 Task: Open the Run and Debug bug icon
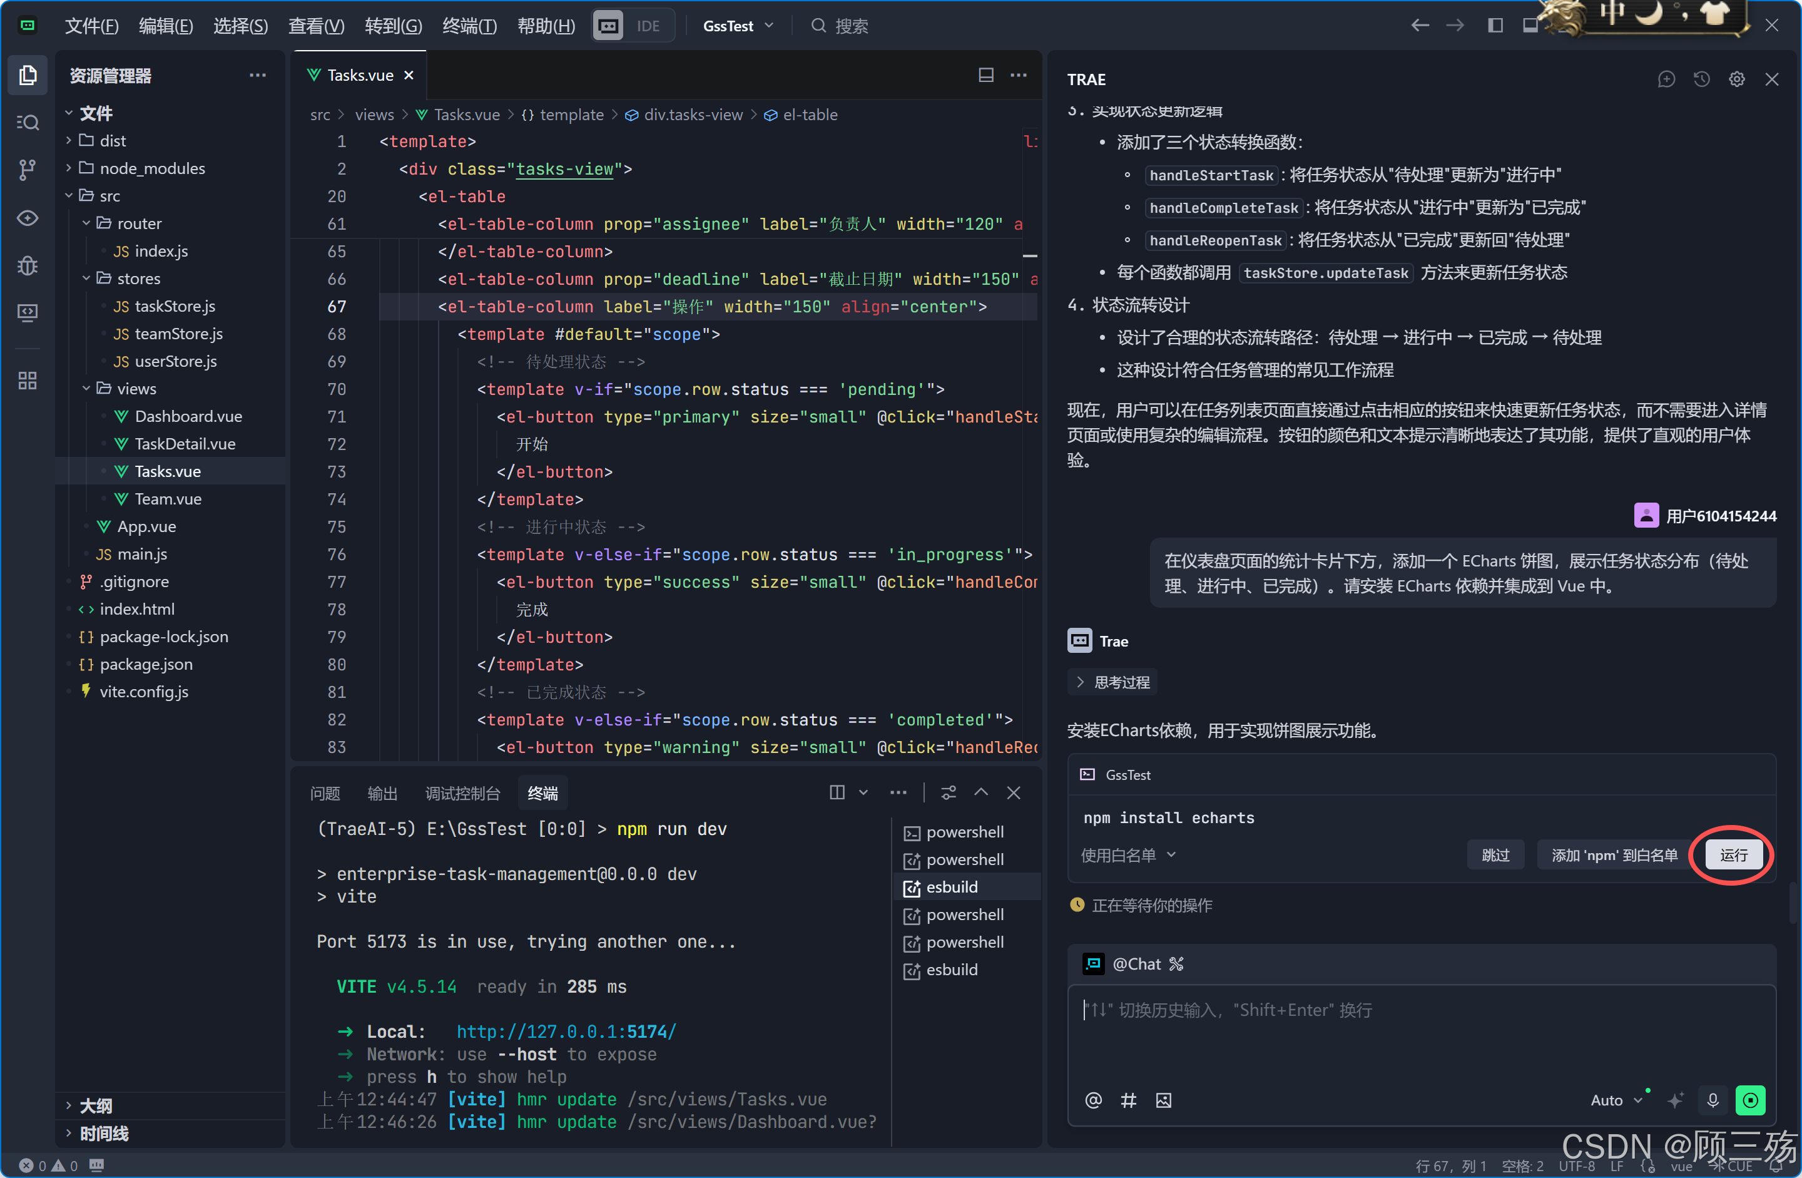tap(28, 265)
